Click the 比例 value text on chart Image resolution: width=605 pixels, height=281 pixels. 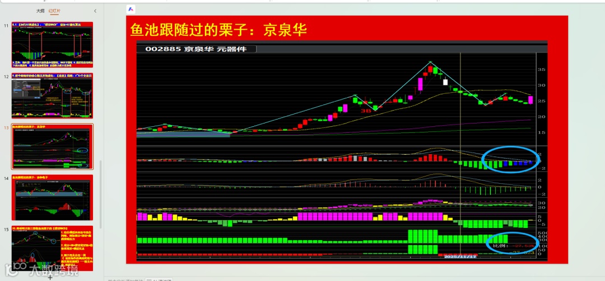(513, 245)
